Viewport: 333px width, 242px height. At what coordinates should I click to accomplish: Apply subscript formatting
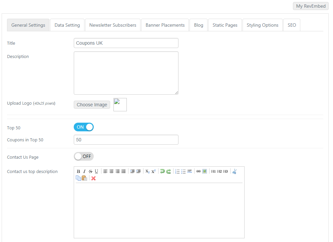[147, 171]
